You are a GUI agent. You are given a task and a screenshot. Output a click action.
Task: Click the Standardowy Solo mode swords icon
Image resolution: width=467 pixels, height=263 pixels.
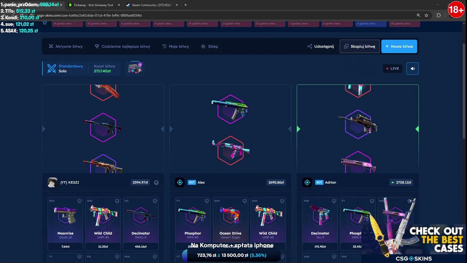click(x=52, y=68)
